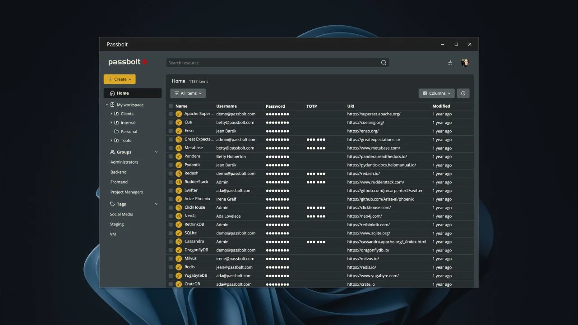Click the Tags label icon
578x325 pixels.
tap(112, 204)
